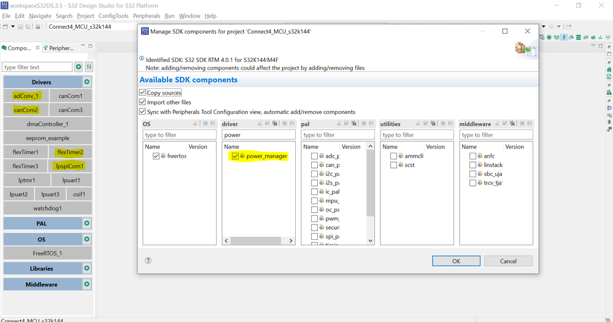Click the driver list horizontal scrollbar thumb

[x=255, y=240]
